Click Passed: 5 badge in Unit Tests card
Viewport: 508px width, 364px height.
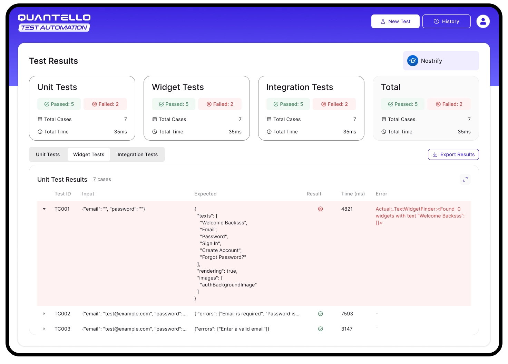(59, 104)
